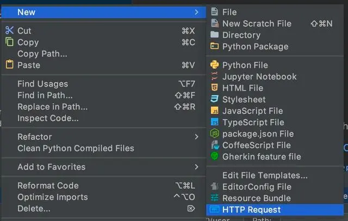Click the Directory folder icon

coord(214,34)
